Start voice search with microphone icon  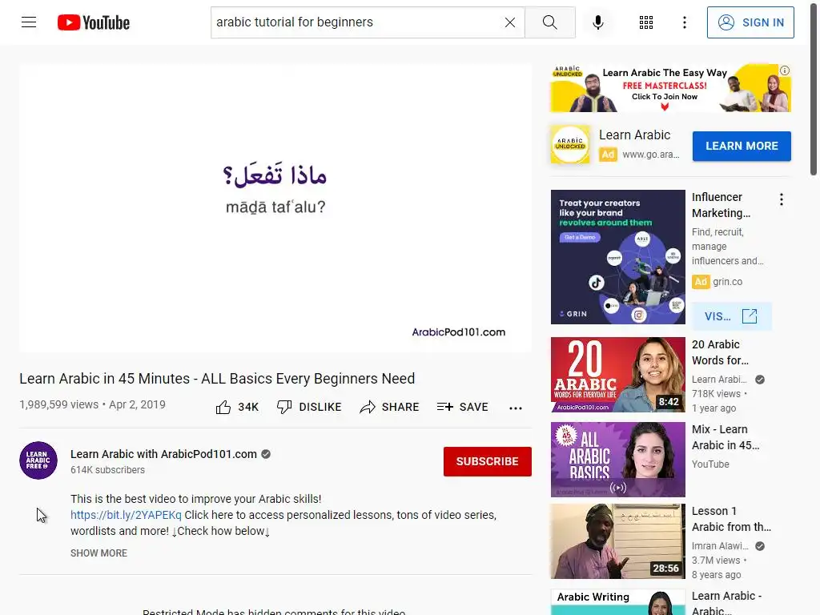597,22
